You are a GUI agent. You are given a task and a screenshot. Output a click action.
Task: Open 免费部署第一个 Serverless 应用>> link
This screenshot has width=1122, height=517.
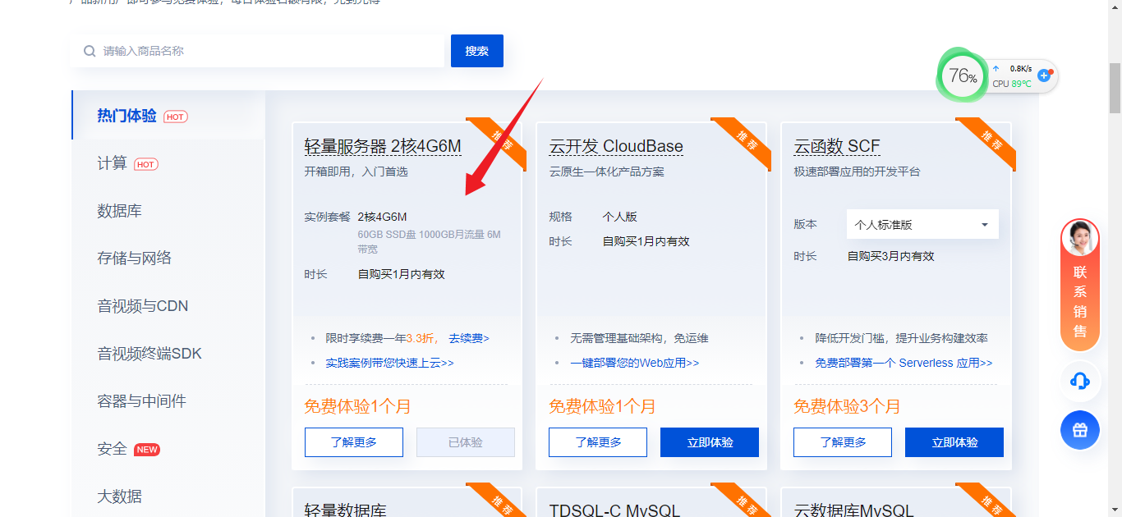pos(904,363)
